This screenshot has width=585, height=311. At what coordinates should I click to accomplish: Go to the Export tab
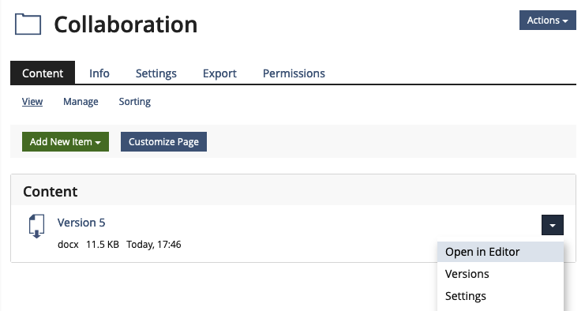219,73
